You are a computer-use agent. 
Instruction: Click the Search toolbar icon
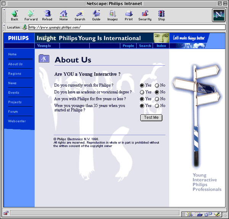(80, 14)
